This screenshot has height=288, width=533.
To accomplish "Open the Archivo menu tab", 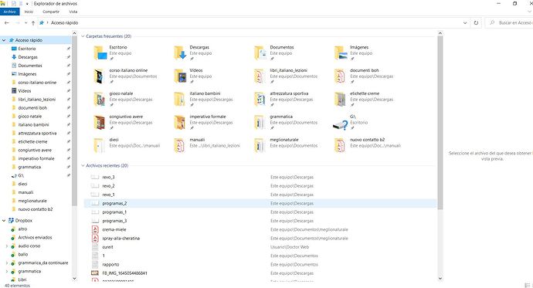I will point(10,12).
